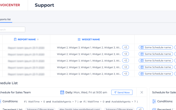Expand the second row's +2 widget badge

125,54
